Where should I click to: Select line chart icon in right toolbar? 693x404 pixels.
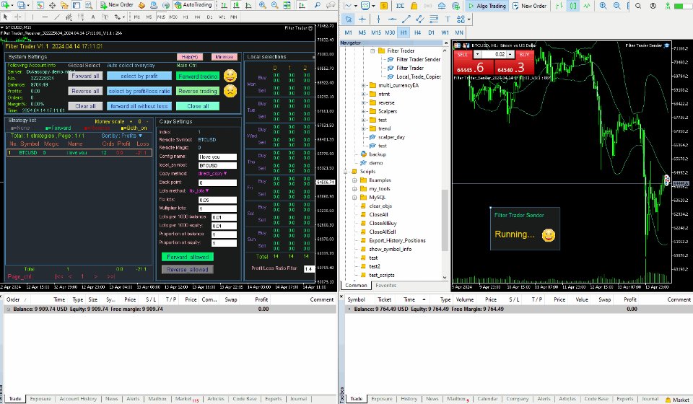[586, 6]
